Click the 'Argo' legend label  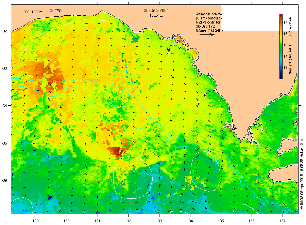coord(58,10)
